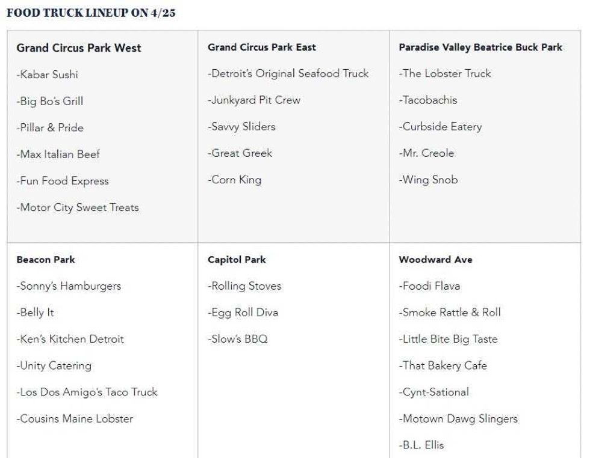The image size is (590, 458).
Task: Select the Capitol Park heading
Action: 237,260
